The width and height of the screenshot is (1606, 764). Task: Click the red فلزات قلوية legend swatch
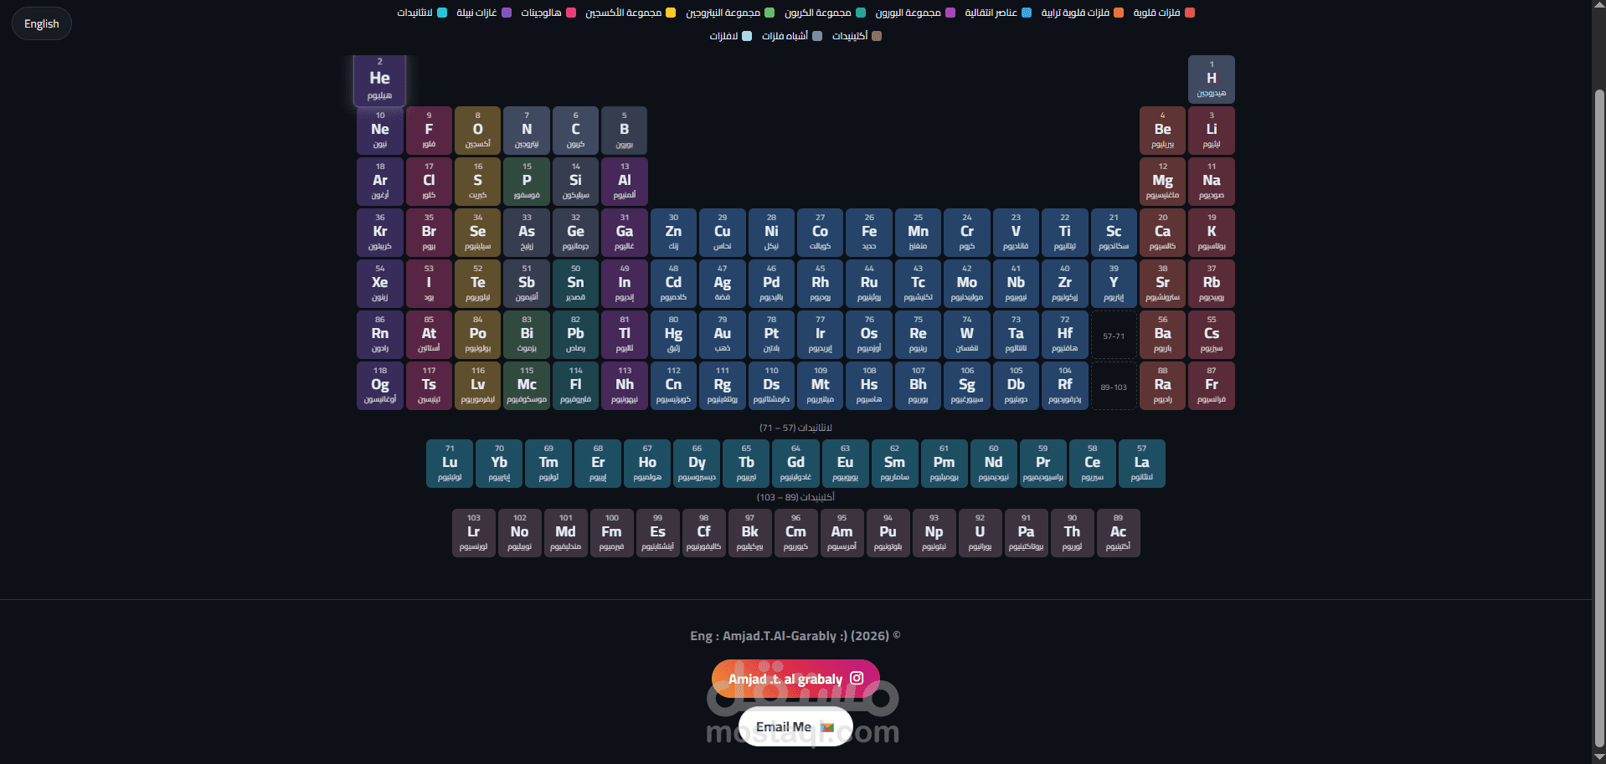point(1190,13)
